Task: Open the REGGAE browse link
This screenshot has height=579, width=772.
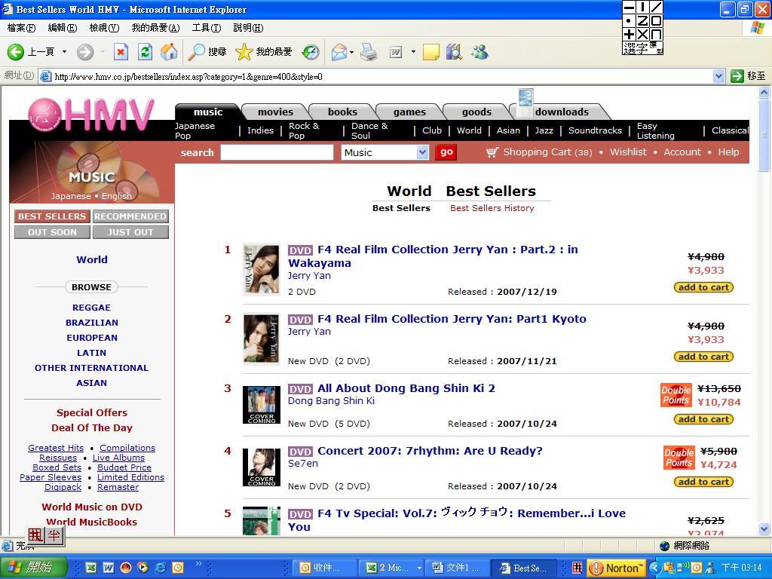Action: tap(91, 308)
